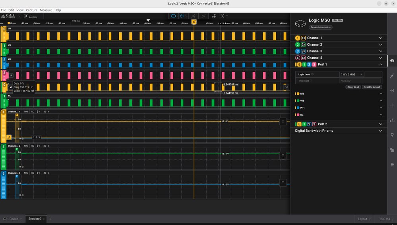Click the Device Information button

coord(321,27)
